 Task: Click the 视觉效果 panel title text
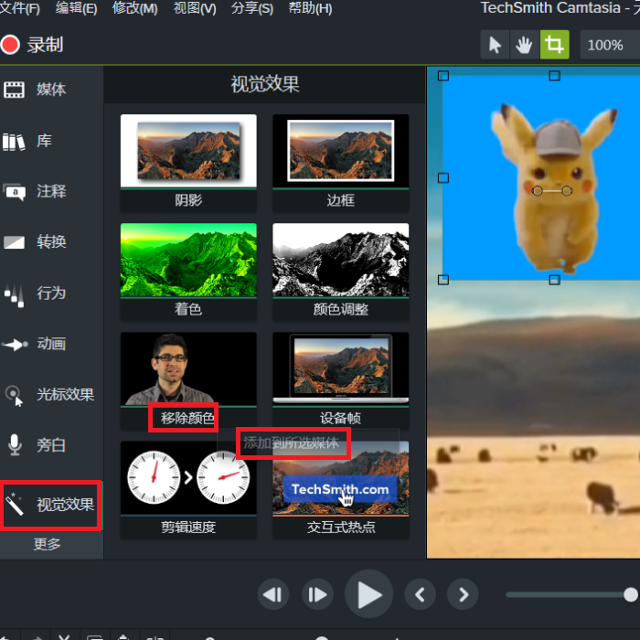265,84
